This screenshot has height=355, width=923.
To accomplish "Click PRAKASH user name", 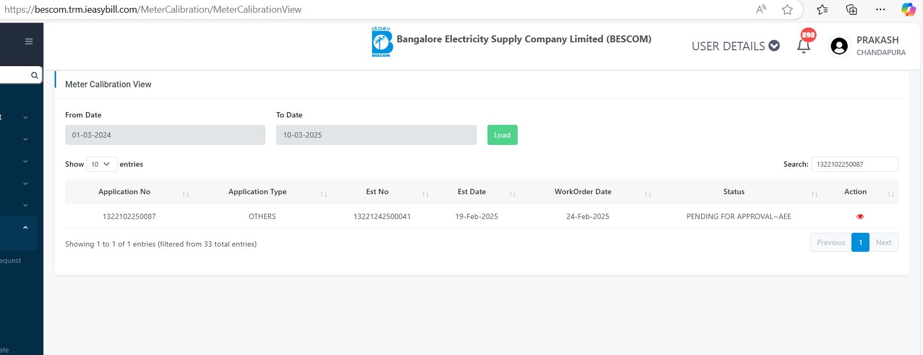I will point(877,40).
